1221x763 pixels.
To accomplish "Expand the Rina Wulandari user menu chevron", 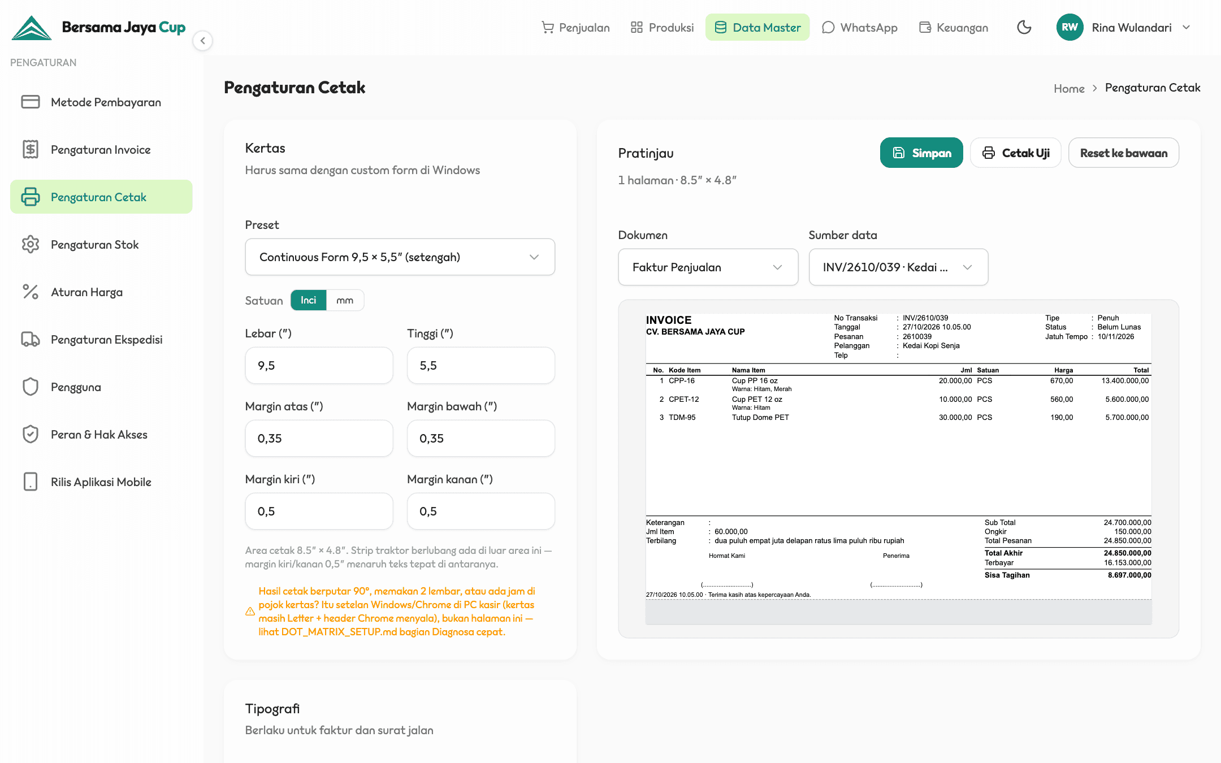I will (x=1187, y=27).
